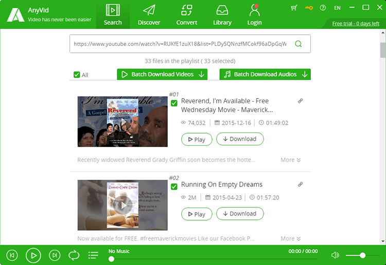Click the AnyVid logo icon
Image resolution: width=386 pixels, height=265 pixels.
point(15,15)
